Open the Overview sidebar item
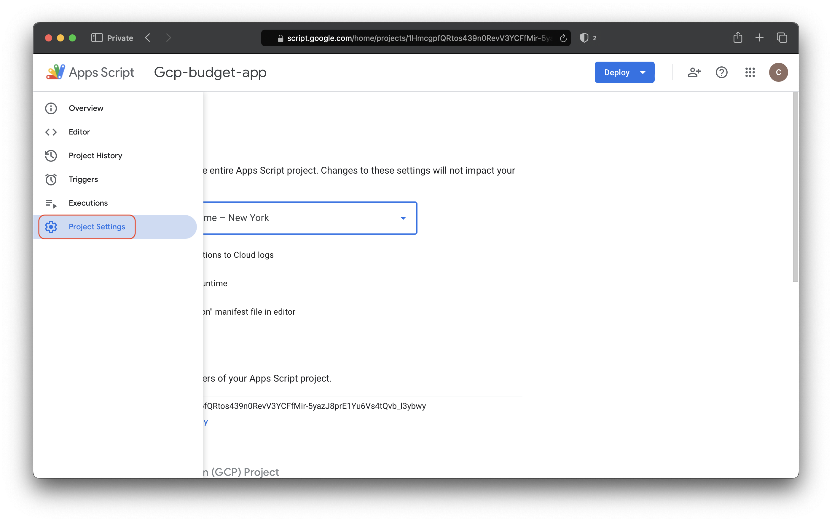832x522 pixels. pyautogui.click(x=86, y=108)
